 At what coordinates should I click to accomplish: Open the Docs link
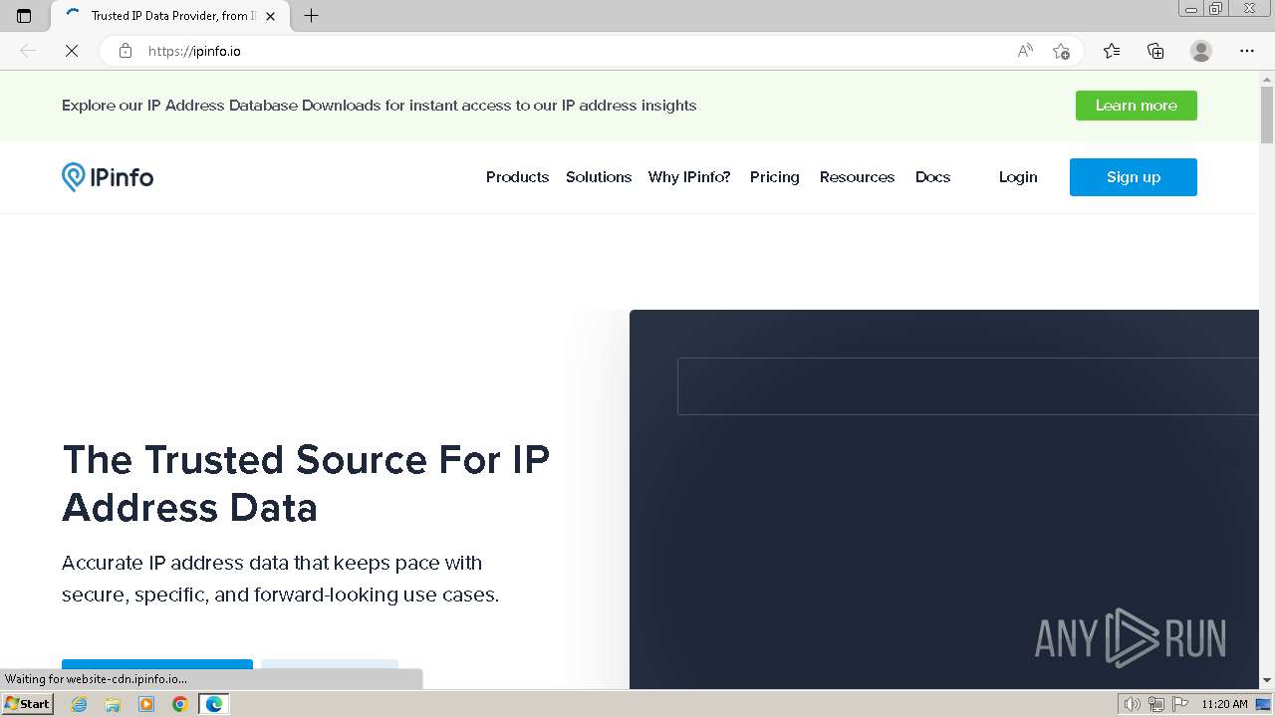tap(932, 177)
